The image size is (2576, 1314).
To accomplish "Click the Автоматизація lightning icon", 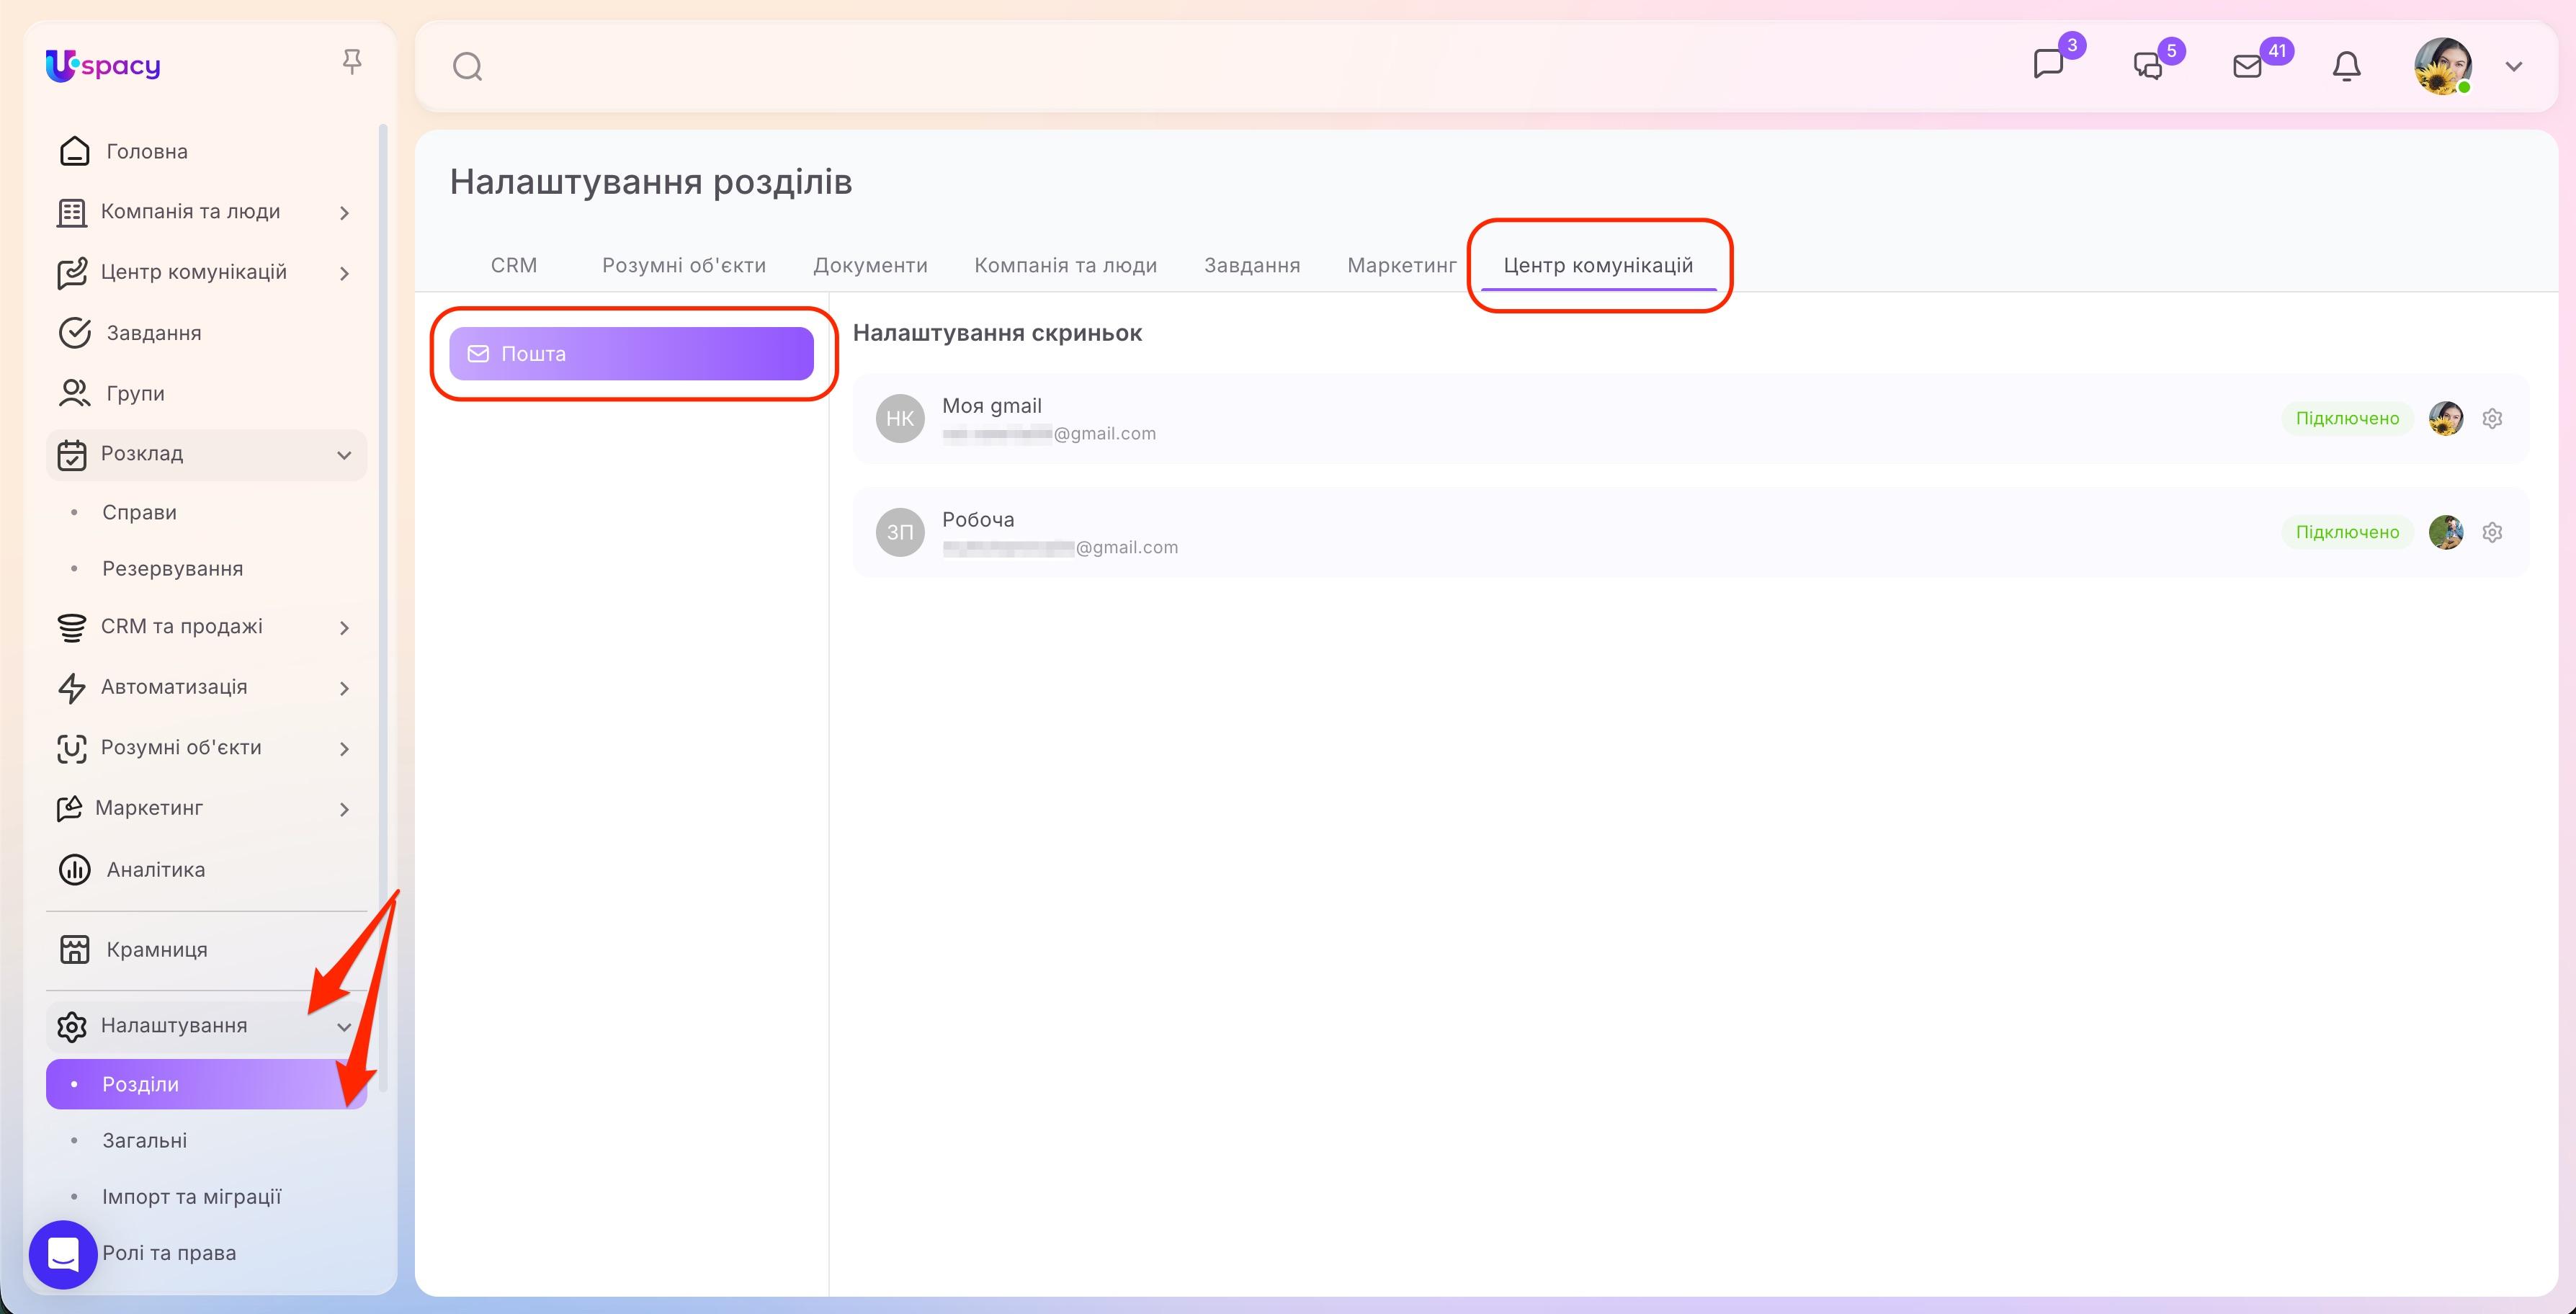I will tap(72, 688).
